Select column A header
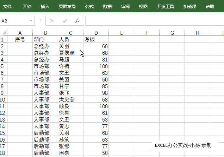 [20, 33]
